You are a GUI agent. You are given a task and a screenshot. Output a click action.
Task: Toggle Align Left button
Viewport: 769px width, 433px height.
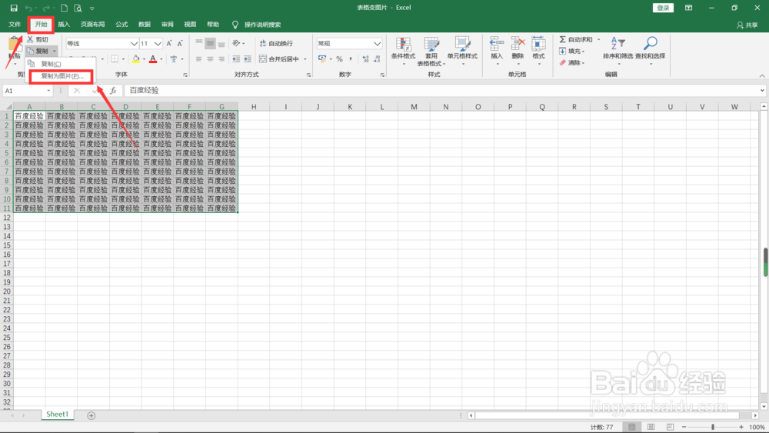click(x=198, y=59)
